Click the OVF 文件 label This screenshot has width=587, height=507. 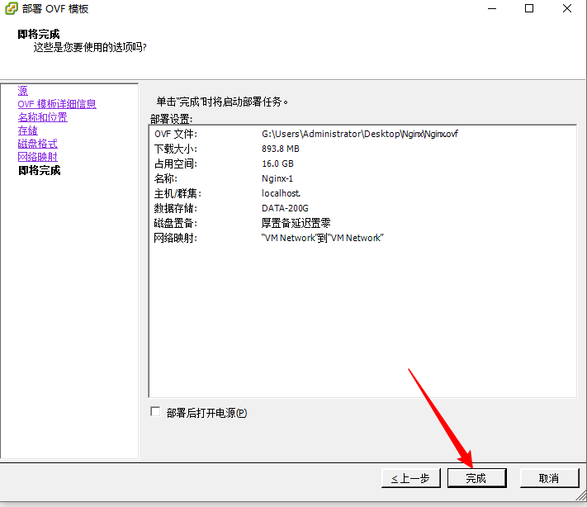[x=176, y=134]
